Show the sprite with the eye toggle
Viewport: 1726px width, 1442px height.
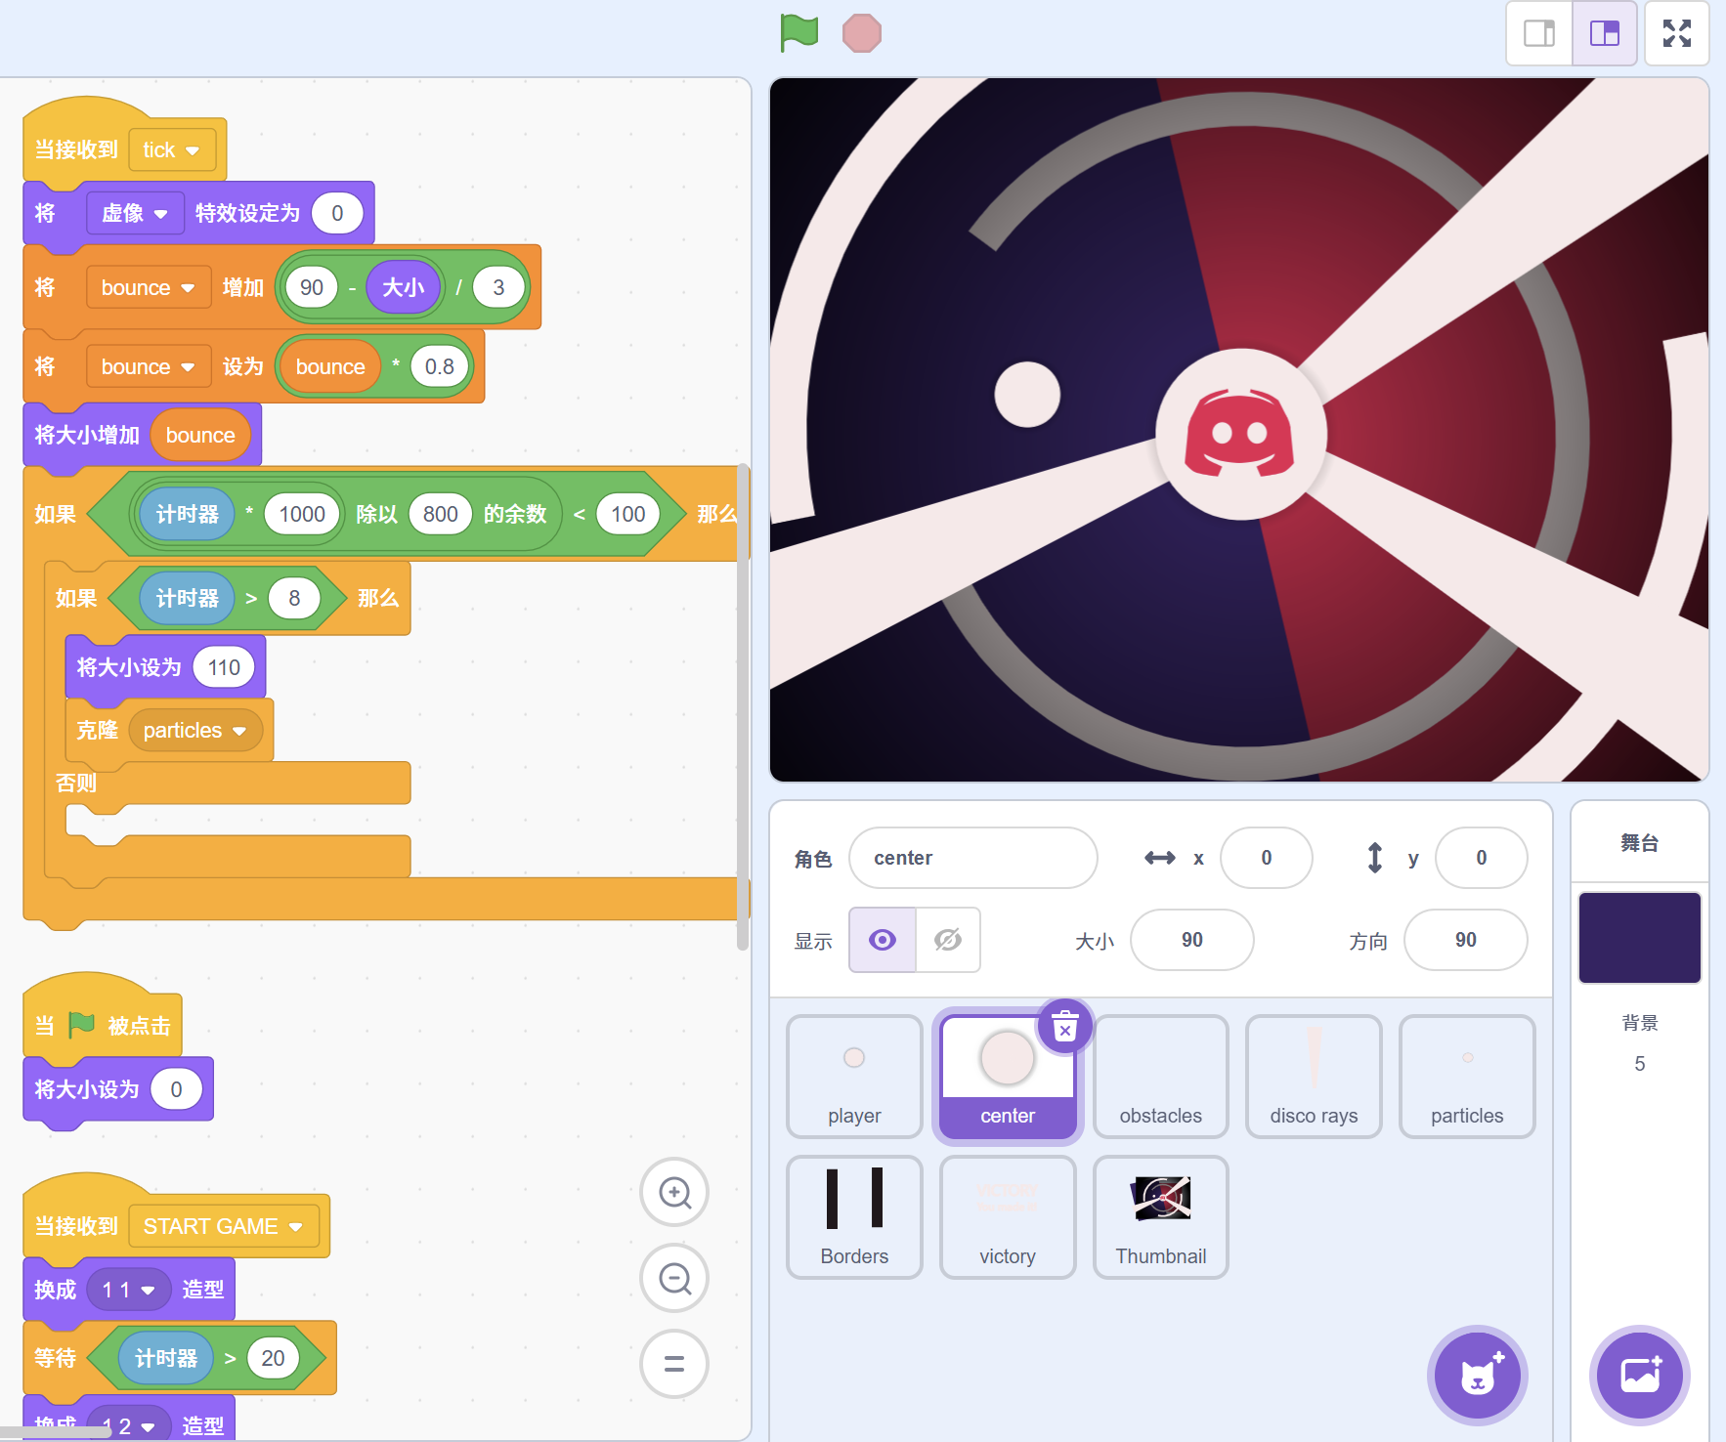pos(883,940)
